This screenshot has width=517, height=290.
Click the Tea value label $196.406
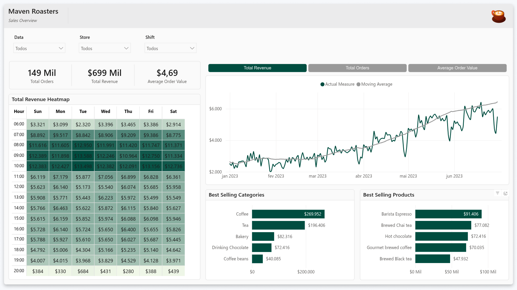coord(317,225)
